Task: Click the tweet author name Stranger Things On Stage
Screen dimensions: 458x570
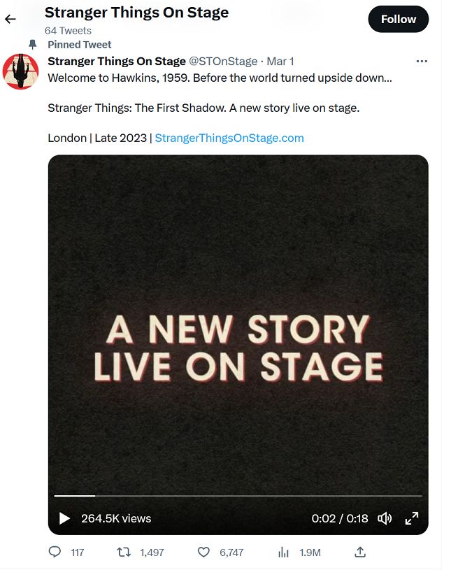Action: point(117,62)
